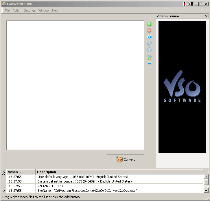
Task: Minimize the ConvertXtoDVD window
Action: point(196,4)
